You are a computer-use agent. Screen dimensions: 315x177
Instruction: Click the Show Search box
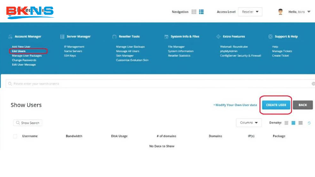[28, 123]
